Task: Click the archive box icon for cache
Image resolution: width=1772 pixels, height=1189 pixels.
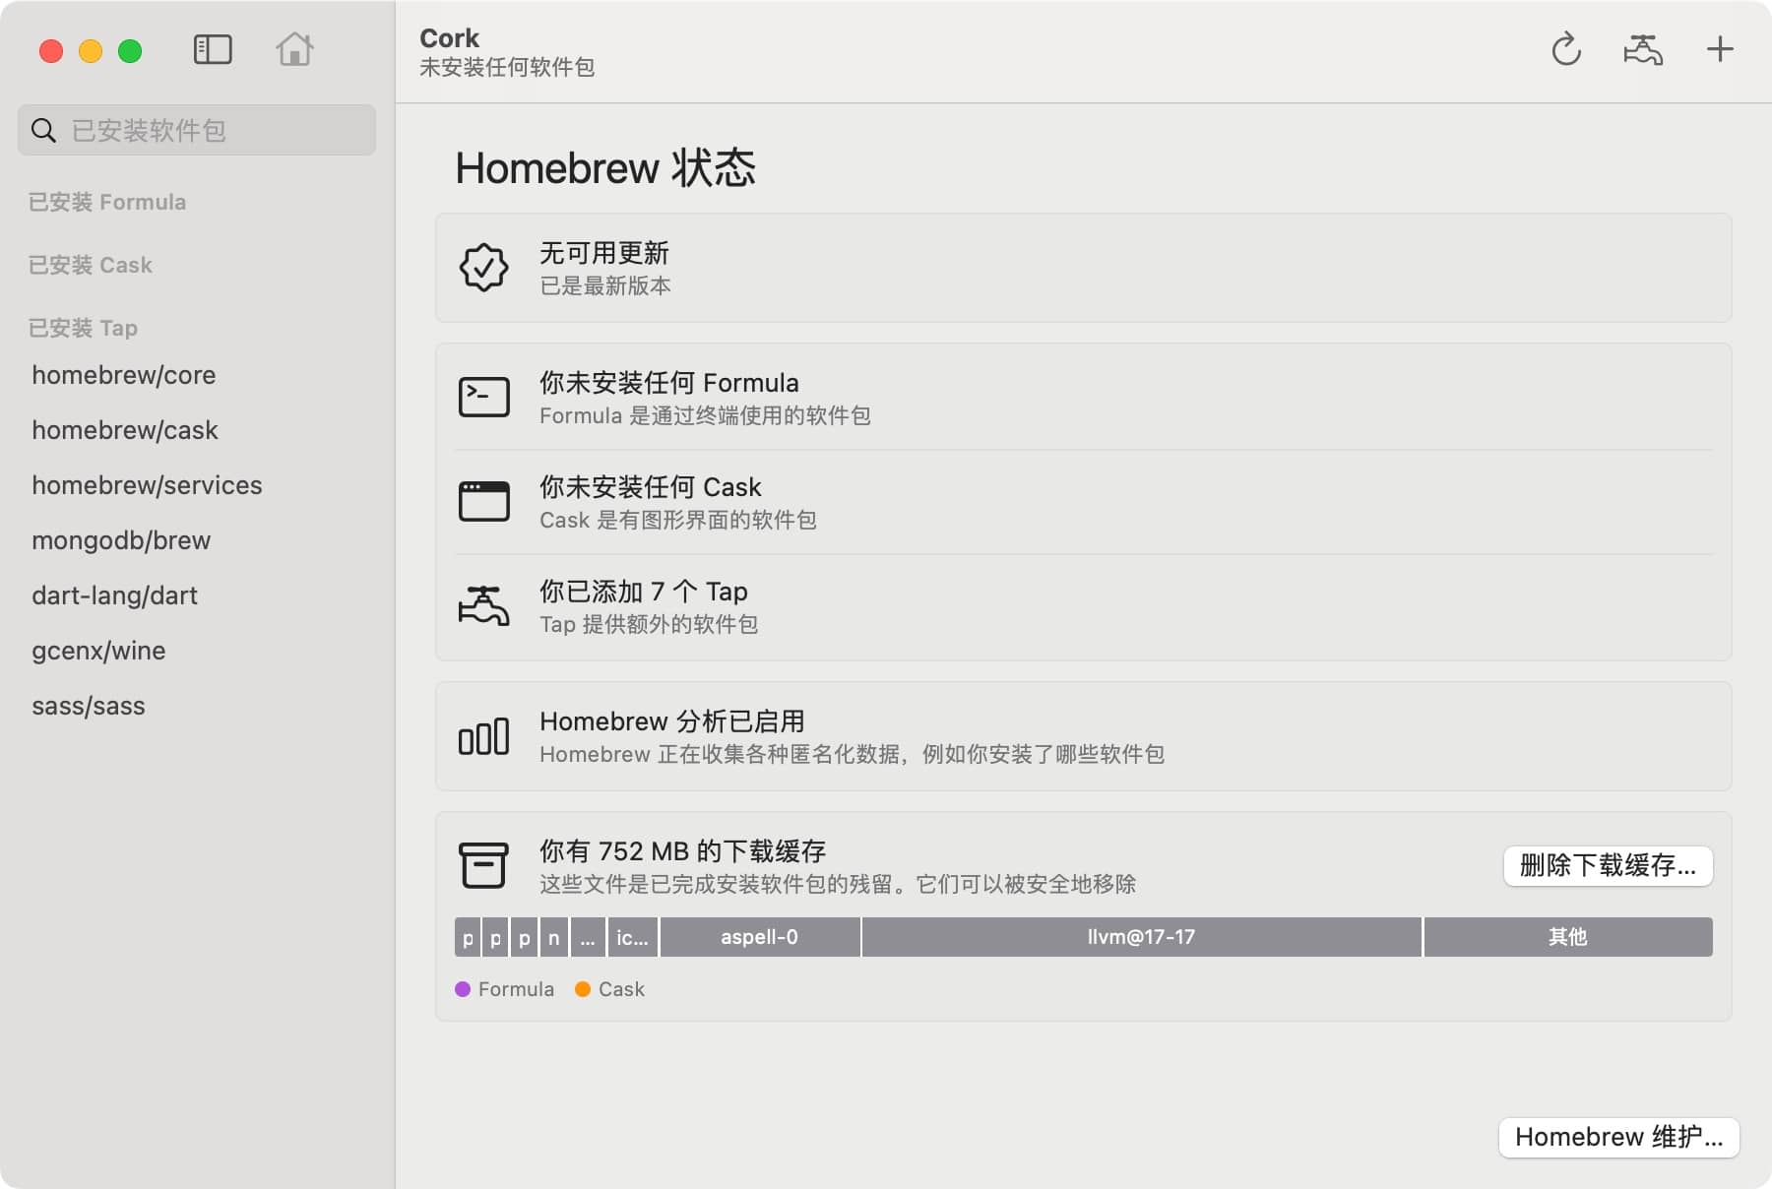Action: click(483, 865)
